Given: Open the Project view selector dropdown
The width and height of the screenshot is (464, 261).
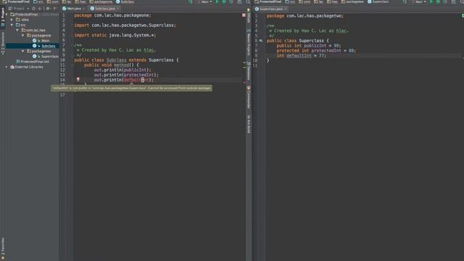Looking at the screenshot, I should pyautogui.click(x=20, y=9).
